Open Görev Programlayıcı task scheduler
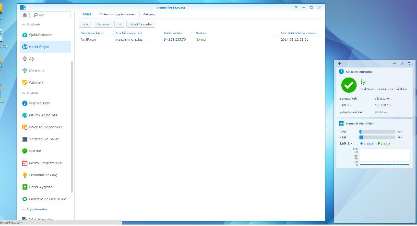This screenshot has width=417, height=226. pyautogui.click(x=45, y=163)
